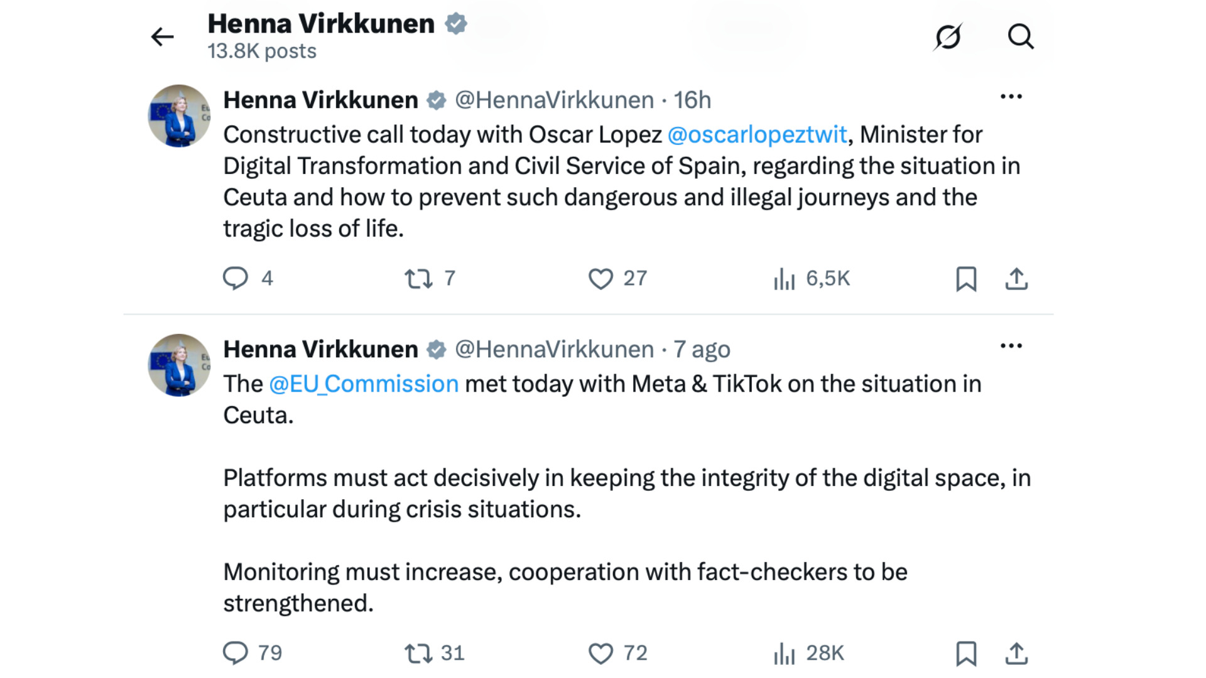The height and width of the screenshot is (678, 1206).
Task: Open more options for Meta & TikTok post
Action: tap(1011, 346)
